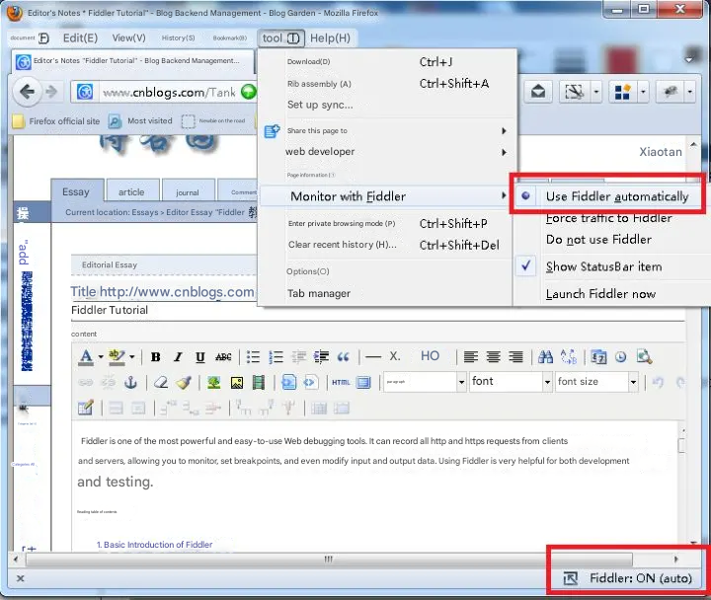The height and width of the screenshot is (600, 711).
Task: Edit HTML source
Action: (341, 383)
